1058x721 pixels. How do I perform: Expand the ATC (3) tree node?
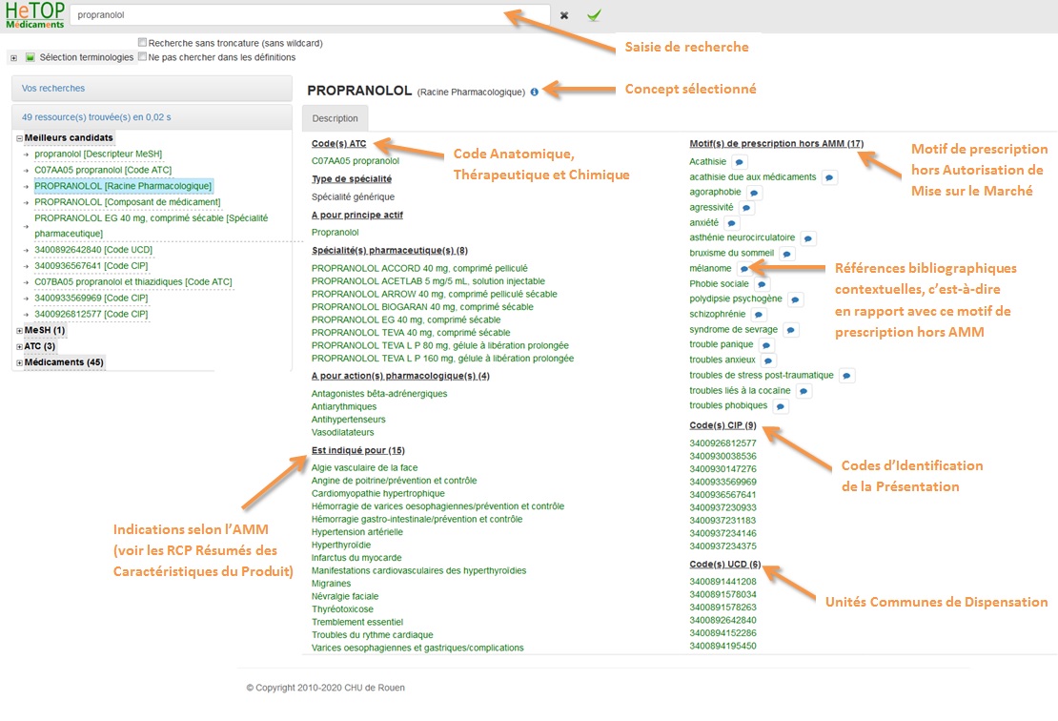point(20,347)
